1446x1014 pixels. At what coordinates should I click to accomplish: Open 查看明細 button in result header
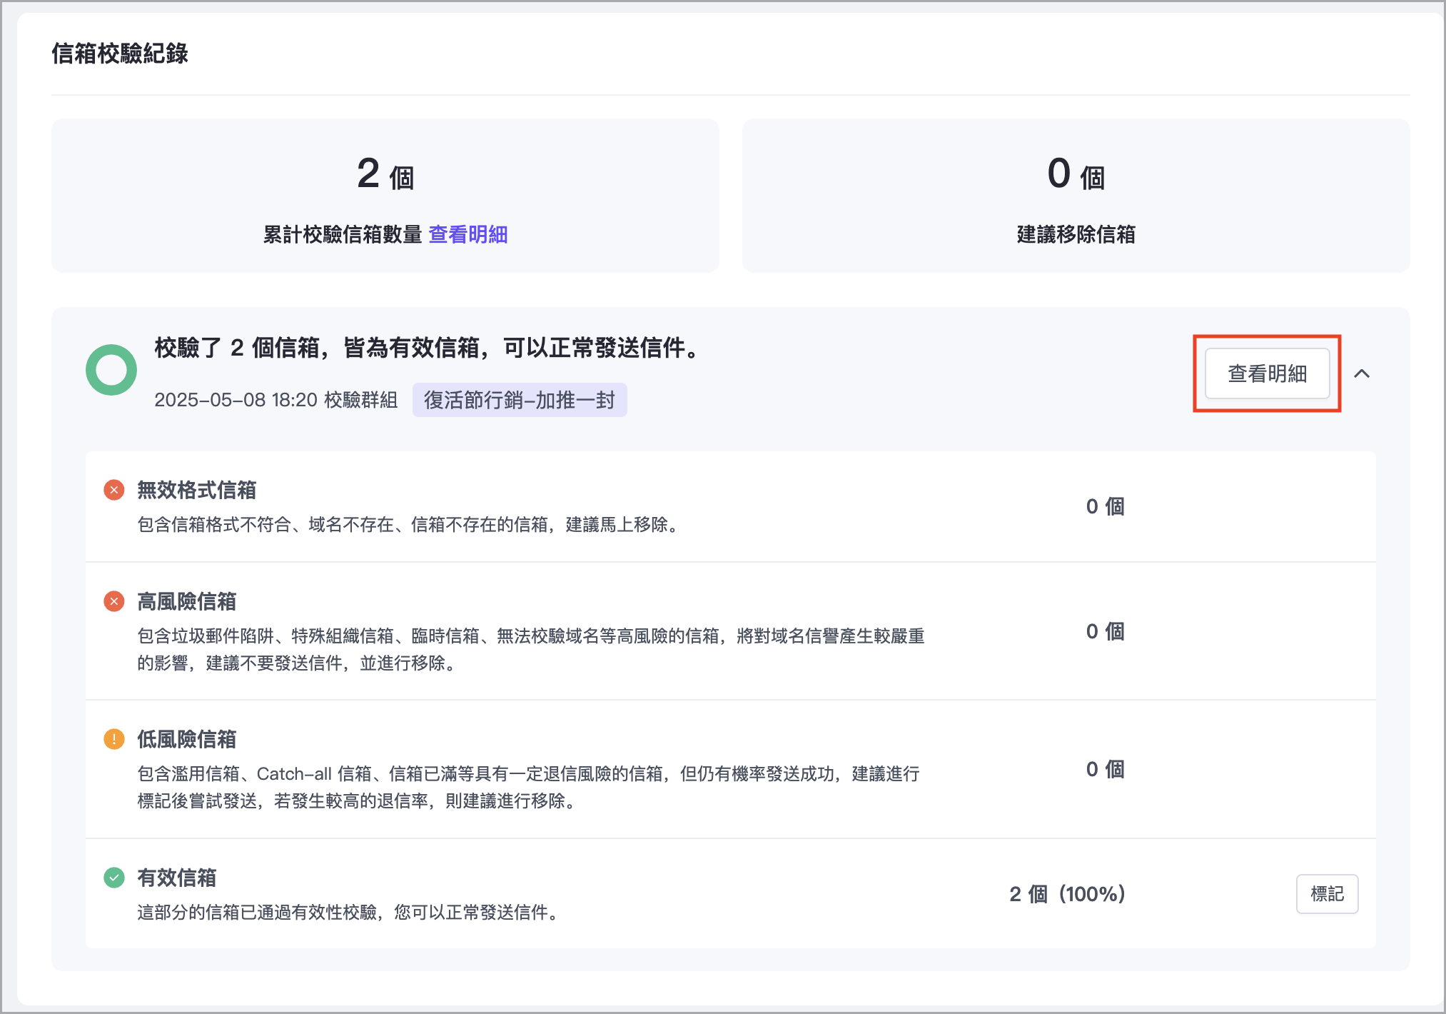[1267, 373]
